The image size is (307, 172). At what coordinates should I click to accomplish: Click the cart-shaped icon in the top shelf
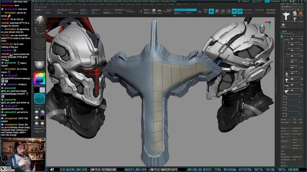[x=205, y=11]
